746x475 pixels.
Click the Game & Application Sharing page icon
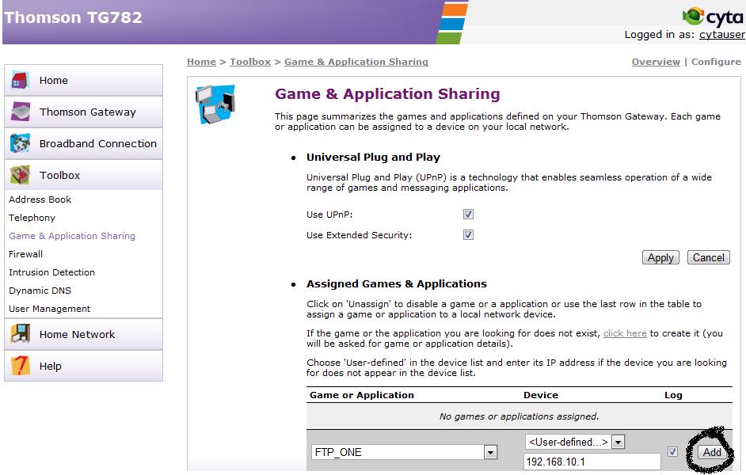click(215, 104)
